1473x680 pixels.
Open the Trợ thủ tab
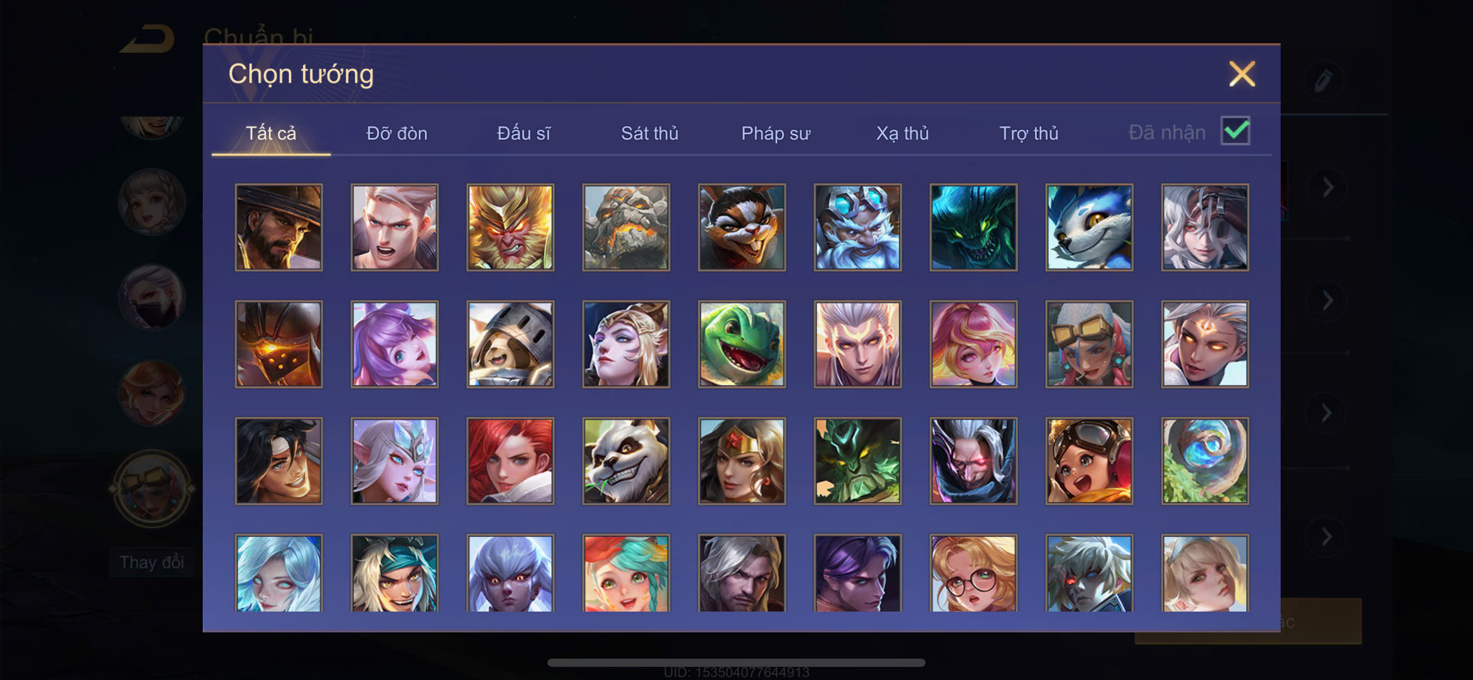coord(1028,133)
